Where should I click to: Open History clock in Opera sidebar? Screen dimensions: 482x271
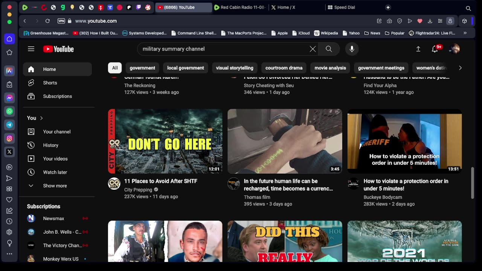pos(9,221)
